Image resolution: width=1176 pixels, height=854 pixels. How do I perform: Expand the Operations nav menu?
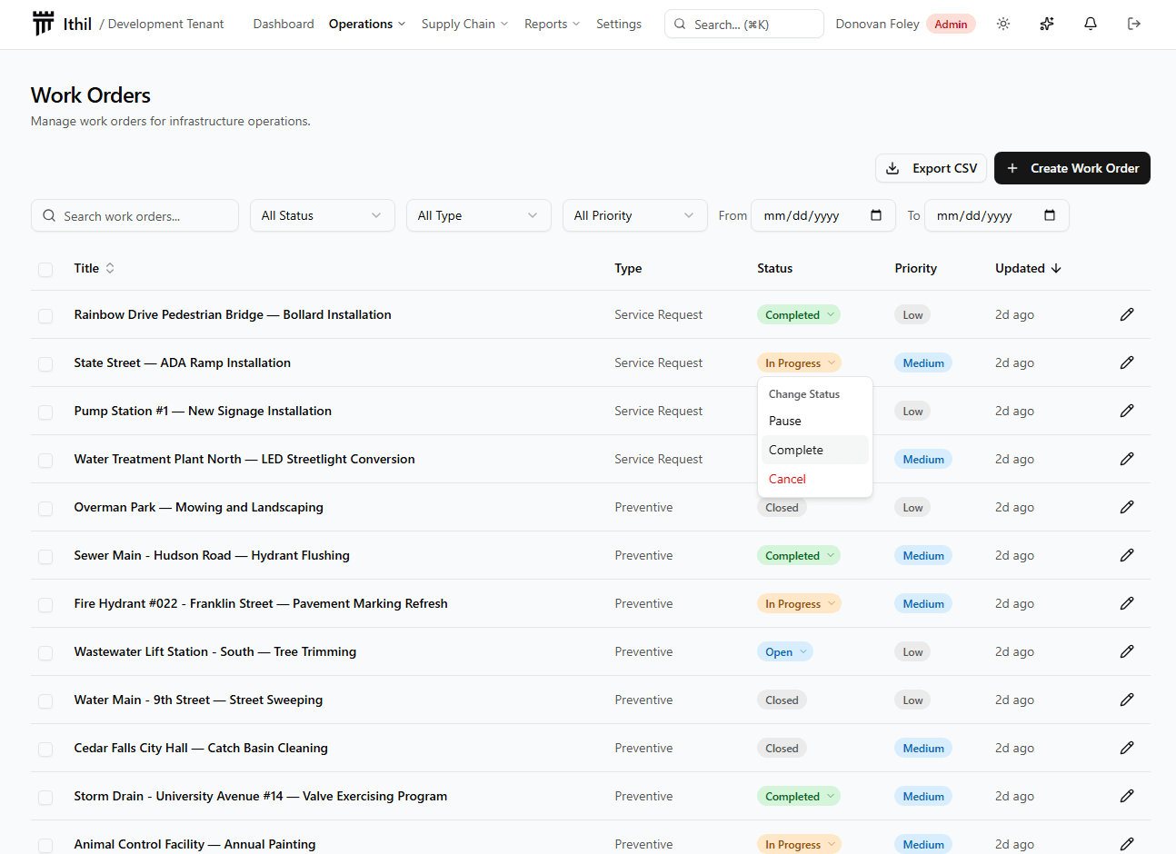(367, 24)
